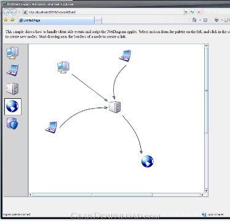Screen dimensions: 230x221
Task: Open the address bar dropdown arrow
Action: click(186, 12)
